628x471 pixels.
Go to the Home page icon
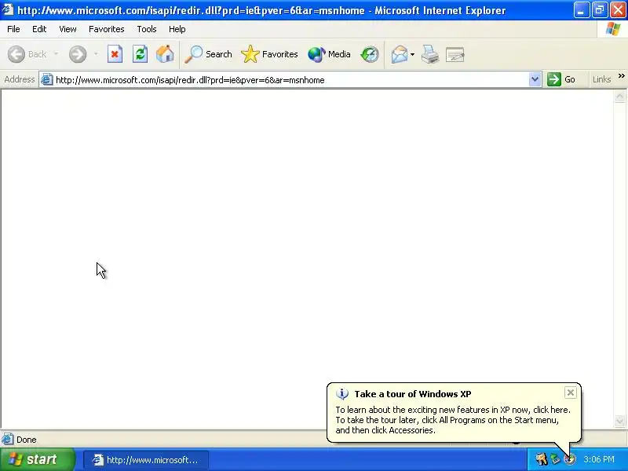click(x=165, y=54)
